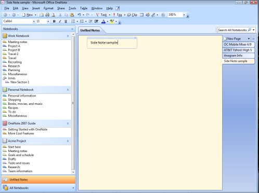Image resolution: width=259 pixels, height=193 pixels.
Task: Open the Tools menu
Action: (x=72, y=8)
